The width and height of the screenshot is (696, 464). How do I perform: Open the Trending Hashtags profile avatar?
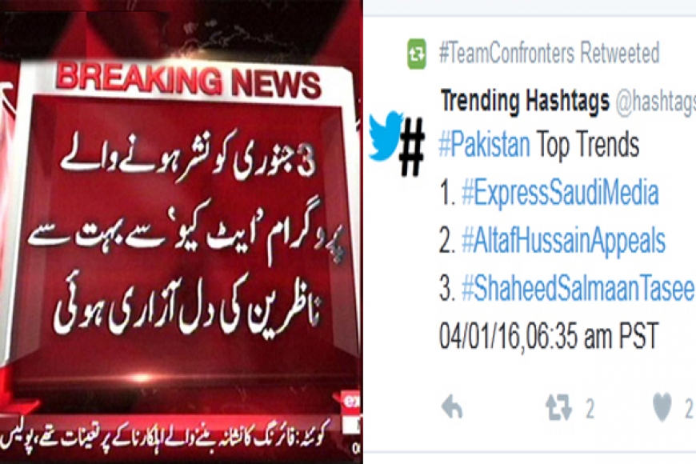[x=396, y=143]
